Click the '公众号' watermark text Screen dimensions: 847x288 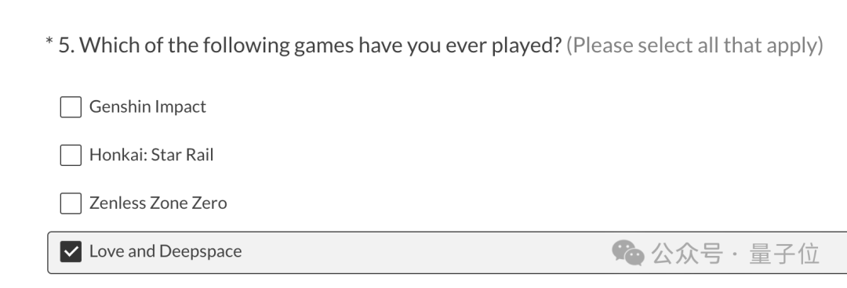tap(686, 254)
